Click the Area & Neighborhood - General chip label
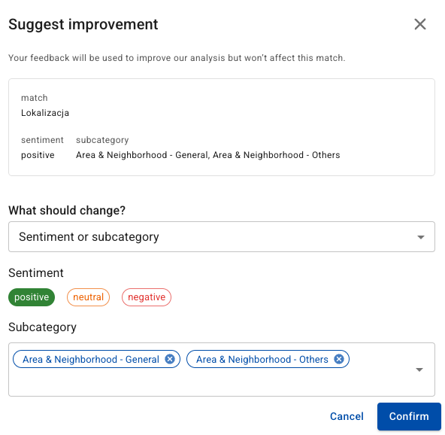Image resolution: width=445 pixels, height=435 pixels. point(91,360)
